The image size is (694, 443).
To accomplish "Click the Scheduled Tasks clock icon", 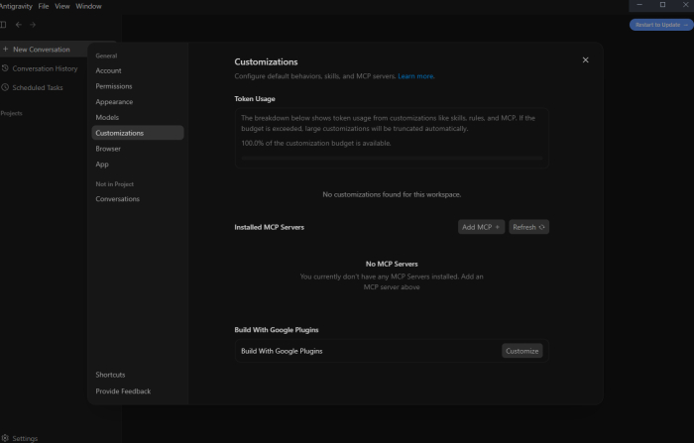I will click(x=5, y=87).
